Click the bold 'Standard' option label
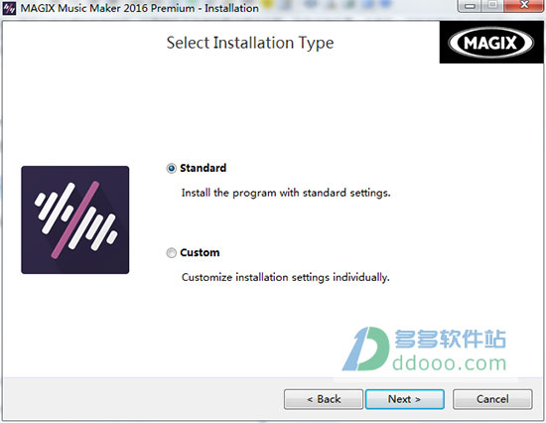This screenshot has width=546, height=423. pyautogui.click(x=203, y=168)
